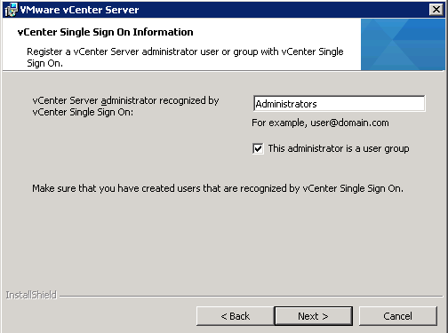Click the installer icon in title bar
448x333 pixels.
point(11,10)
